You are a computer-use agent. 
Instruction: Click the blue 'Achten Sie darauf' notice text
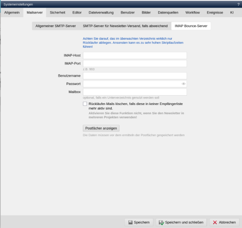(x=133, y=43)
